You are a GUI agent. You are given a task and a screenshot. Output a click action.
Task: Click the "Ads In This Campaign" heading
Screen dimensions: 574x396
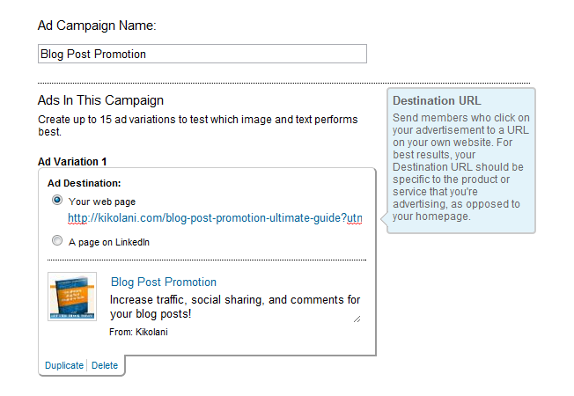[x=100, y=101]
